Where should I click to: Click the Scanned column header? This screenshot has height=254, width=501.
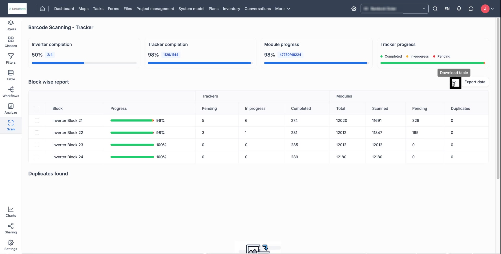pos(380,108)
